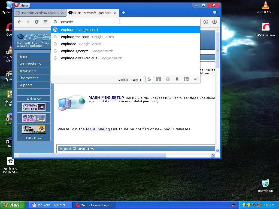
Task: Go back to previous page
Action: tap(19, 22)
